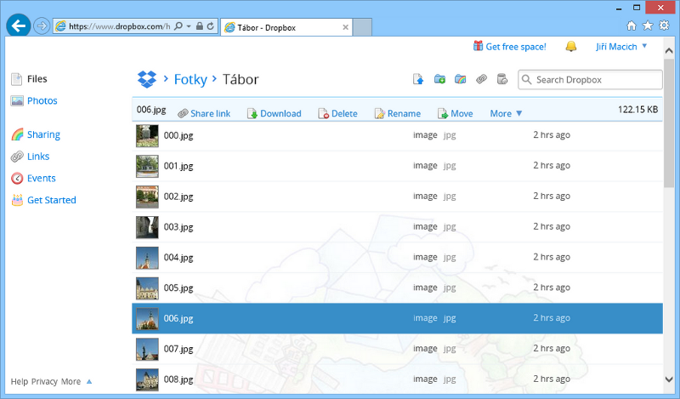The width and height of the screenshot is (680, 399).
Task: Click the new folder icon
Action: [439, 80]
